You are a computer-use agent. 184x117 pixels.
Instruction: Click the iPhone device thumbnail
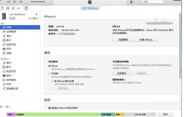click(x=4, y=16)
